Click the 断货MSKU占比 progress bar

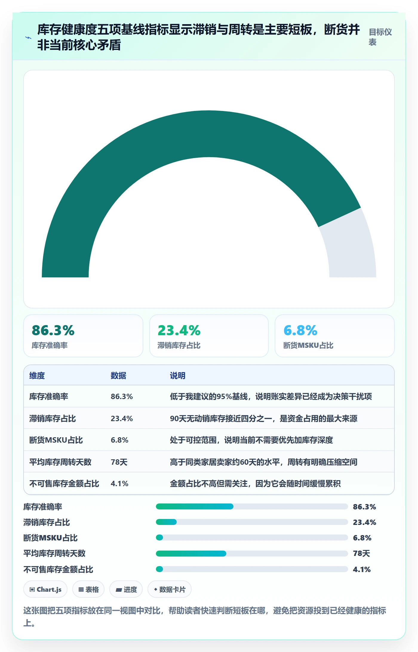coord(252,537)
